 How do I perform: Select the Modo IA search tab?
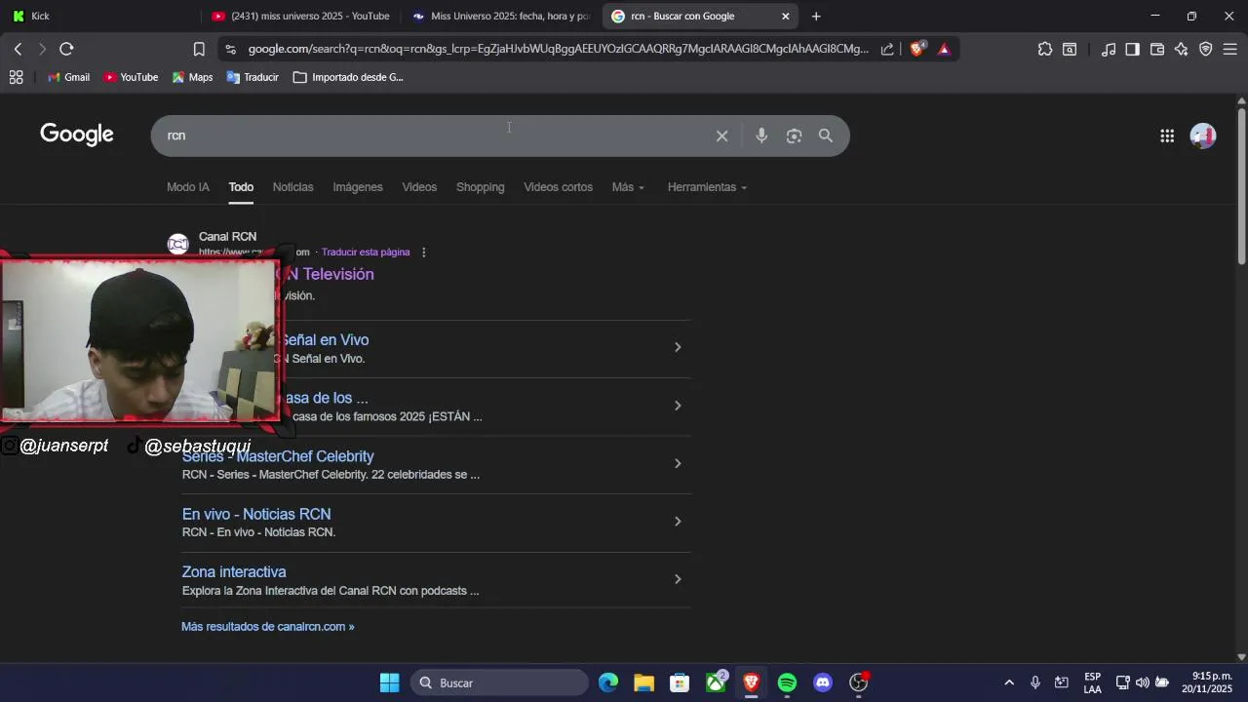point(188,187)
